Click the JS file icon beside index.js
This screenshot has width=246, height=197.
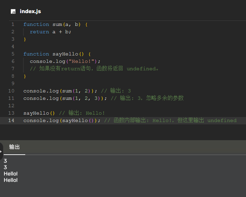[x=13, y=12]
